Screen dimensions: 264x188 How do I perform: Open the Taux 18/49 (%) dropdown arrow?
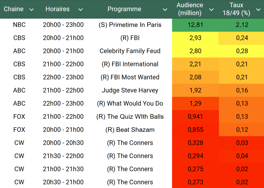[x=258, y=10]
